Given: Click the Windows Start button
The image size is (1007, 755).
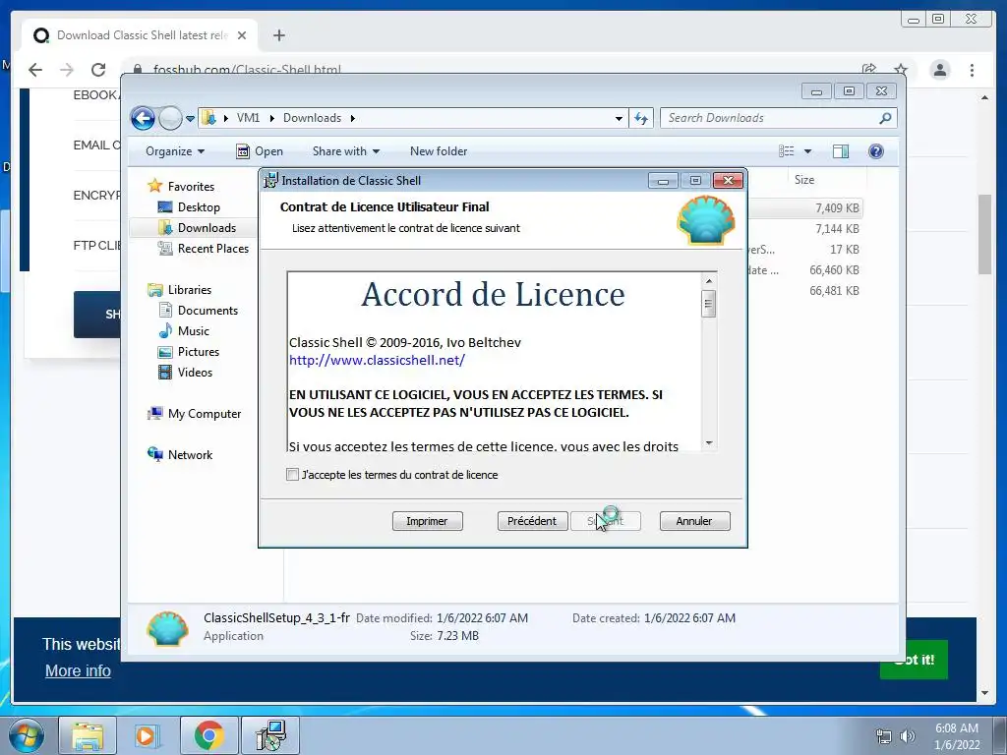Looking at the screenshot, I should pyautogui.click(x=26, y=735).
